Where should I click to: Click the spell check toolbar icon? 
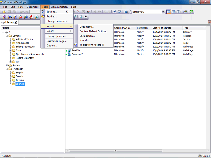click(120, 12)
